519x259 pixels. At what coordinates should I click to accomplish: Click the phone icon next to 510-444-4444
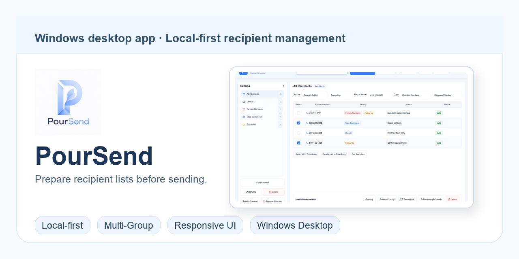307,143
